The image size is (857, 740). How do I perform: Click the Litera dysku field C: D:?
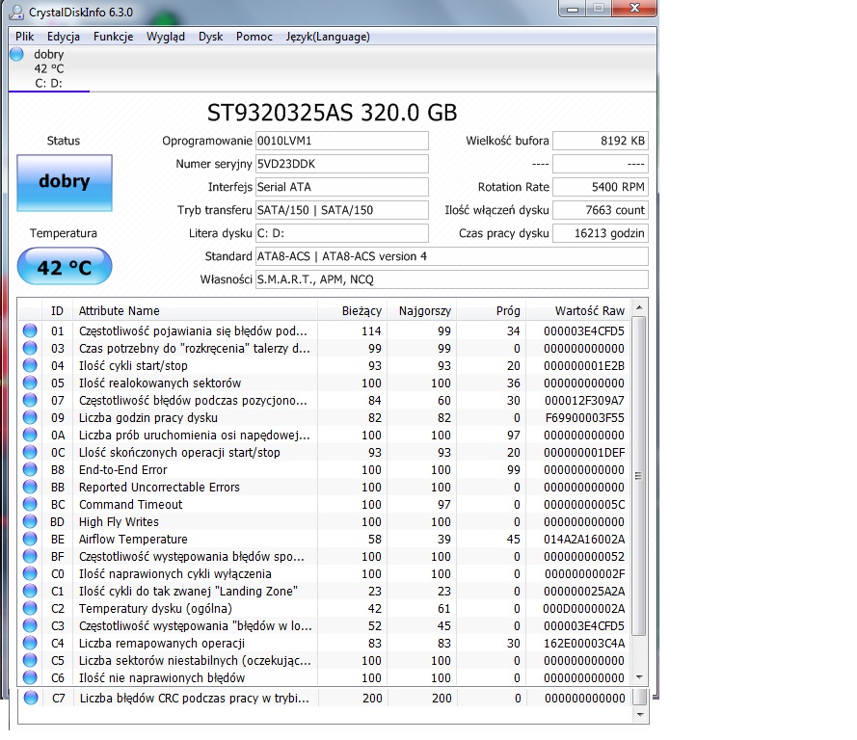[x=341, y=233]
